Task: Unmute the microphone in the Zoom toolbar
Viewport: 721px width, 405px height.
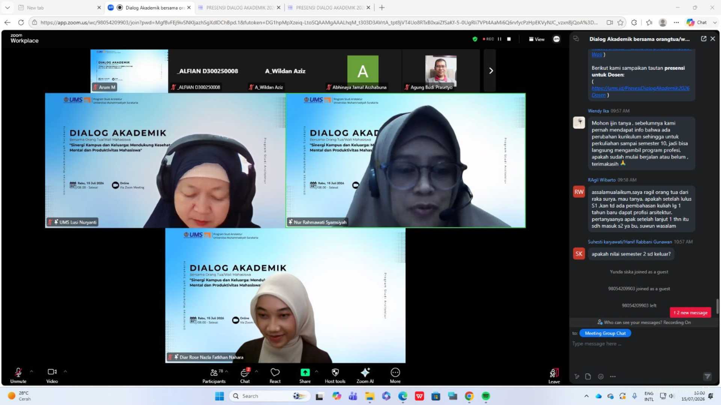Action: pos(18,375)
